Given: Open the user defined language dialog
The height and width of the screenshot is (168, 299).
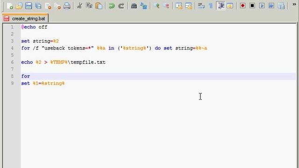Looking at the screenshot, I should (x=230, y=6).
